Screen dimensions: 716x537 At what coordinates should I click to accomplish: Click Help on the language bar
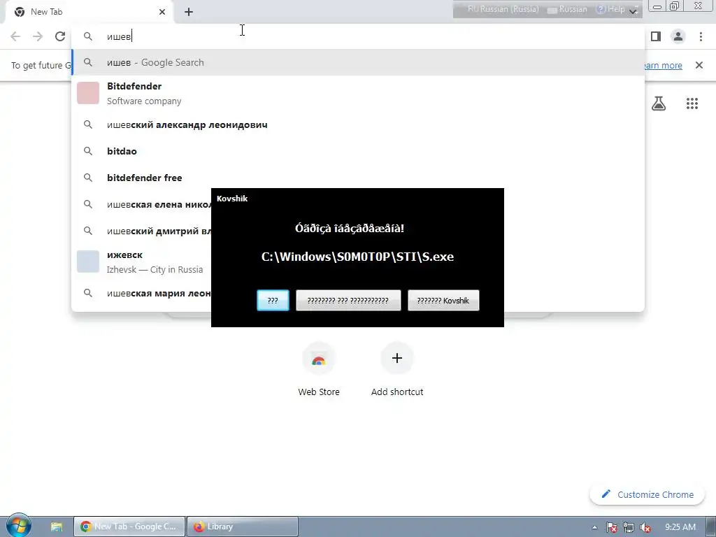coord(610,9)
